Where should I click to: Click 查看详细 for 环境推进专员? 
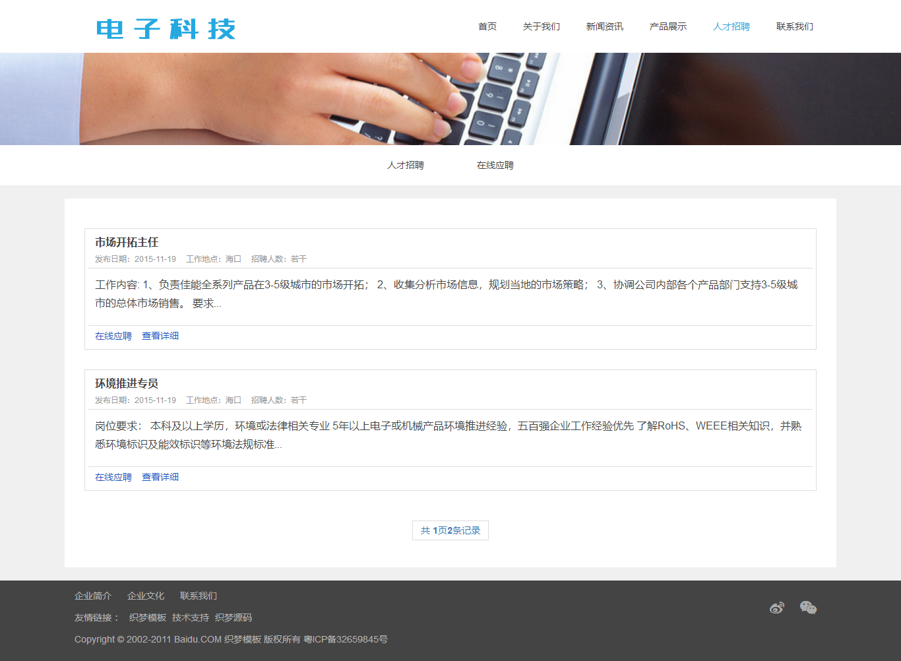tap(160, 477)
